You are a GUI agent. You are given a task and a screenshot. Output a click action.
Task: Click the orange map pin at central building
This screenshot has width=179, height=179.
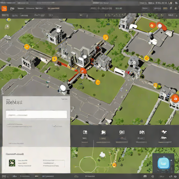tap(83, 71)
